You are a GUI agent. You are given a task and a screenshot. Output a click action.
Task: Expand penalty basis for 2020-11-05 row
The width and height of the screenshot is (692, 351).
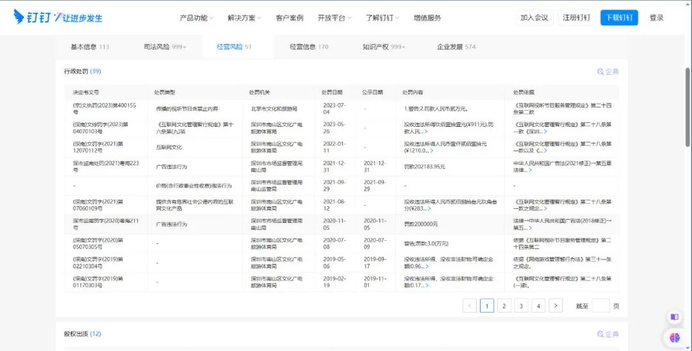point(530,228)
